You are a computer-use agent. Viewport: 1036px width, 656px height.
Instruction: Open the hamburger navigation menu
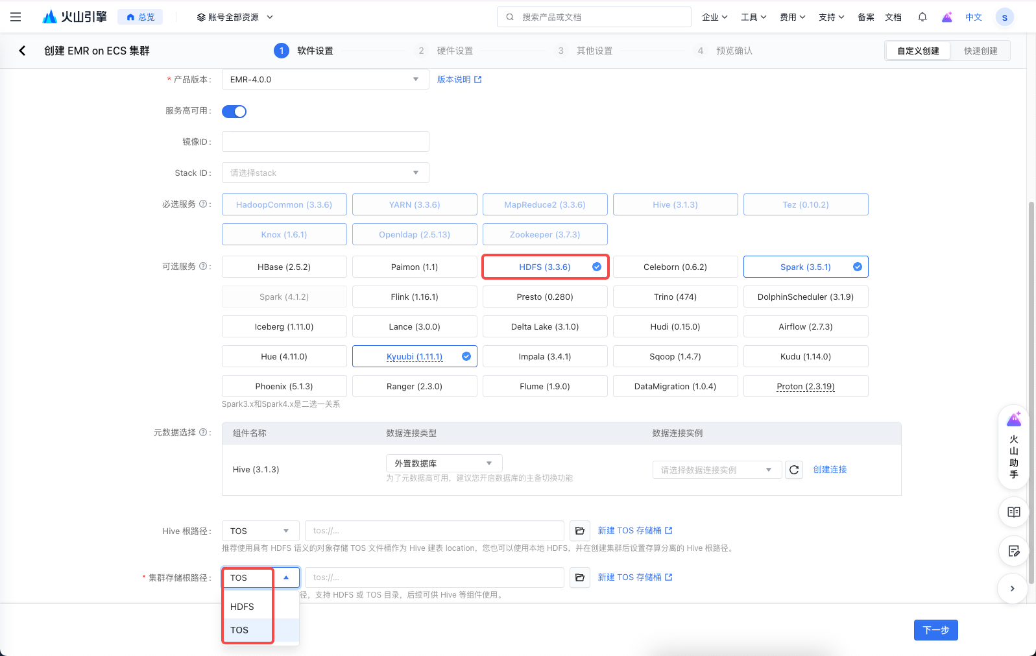click(x=16, y=18)
